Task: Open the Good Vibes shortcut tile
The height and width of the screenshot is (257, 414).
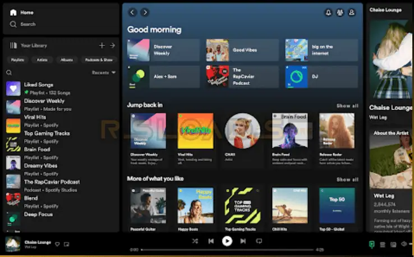Action: 242,50
